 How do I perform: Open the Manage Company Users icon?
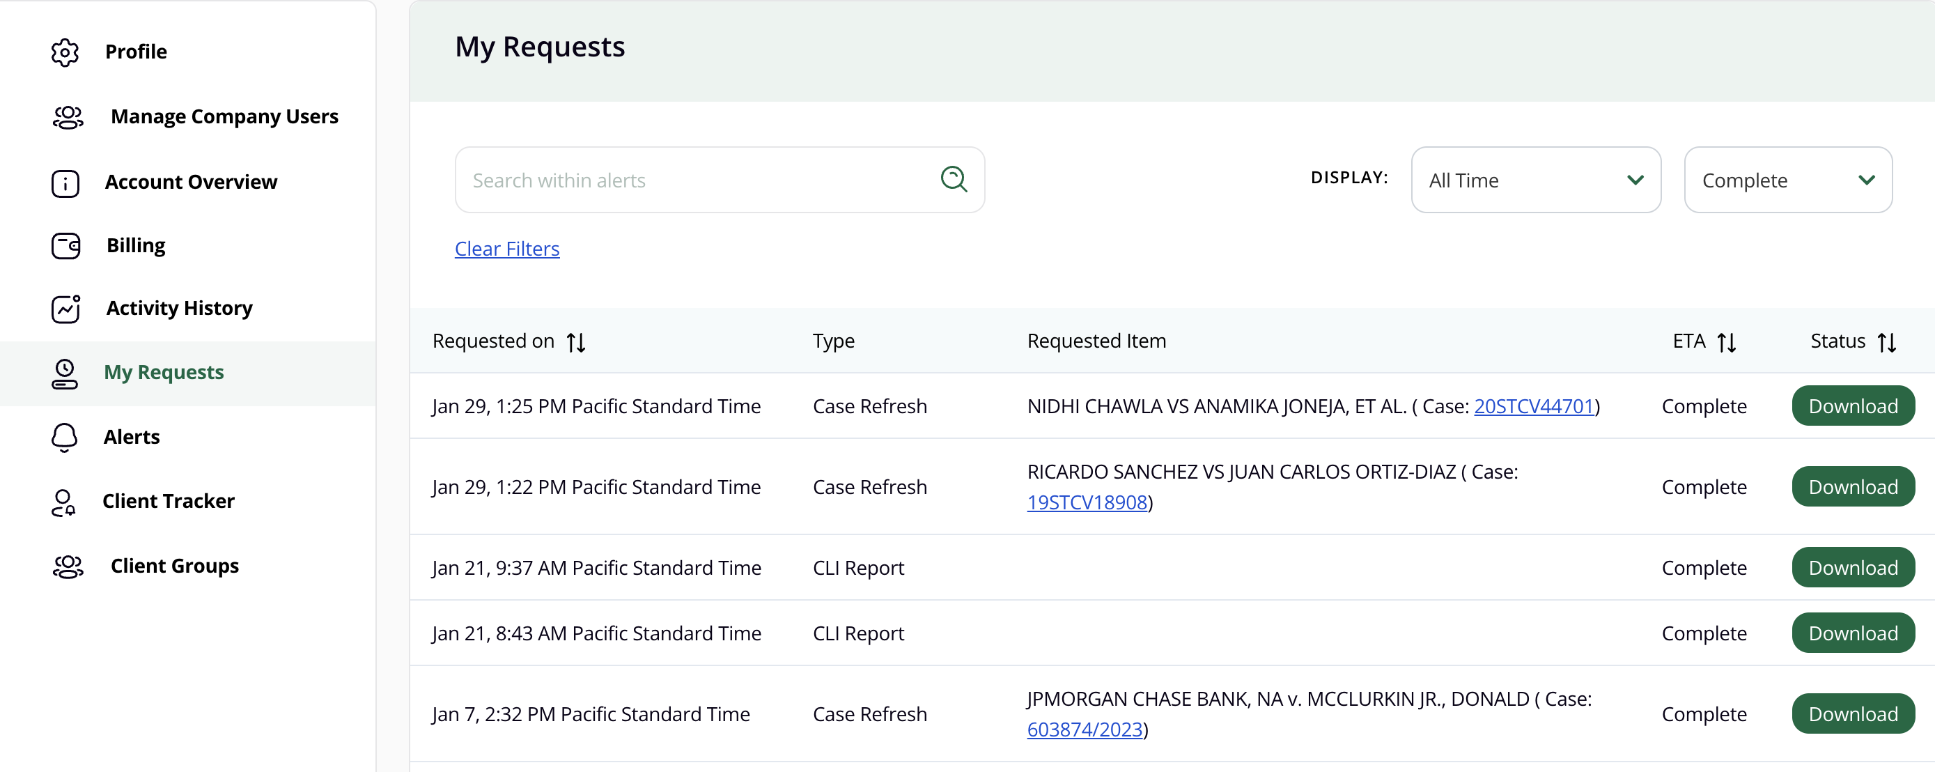click(x=68, y=117)
